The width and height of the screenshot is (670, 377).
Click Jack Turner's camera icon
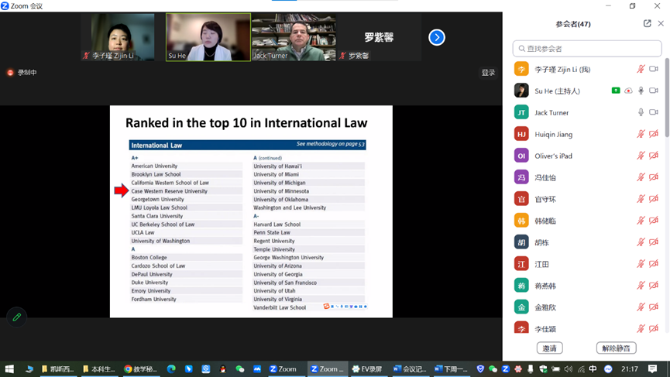pos(654,112)
